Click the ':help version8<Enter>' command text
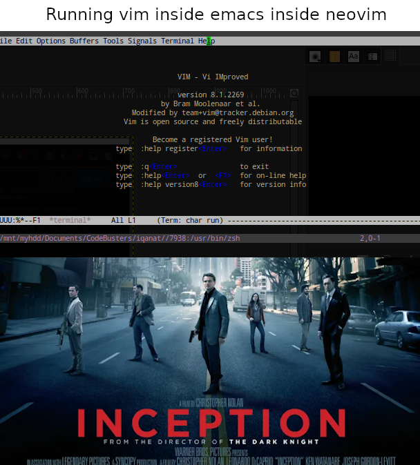 (184, 184)
